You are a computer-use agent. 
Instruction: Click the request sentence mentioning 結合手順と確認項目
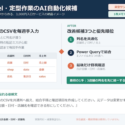[x=63, y=100]
